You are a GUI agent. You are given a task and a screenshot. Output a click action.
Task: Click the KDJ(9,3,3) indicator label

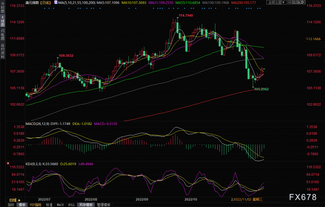click(x=33, y=164)
